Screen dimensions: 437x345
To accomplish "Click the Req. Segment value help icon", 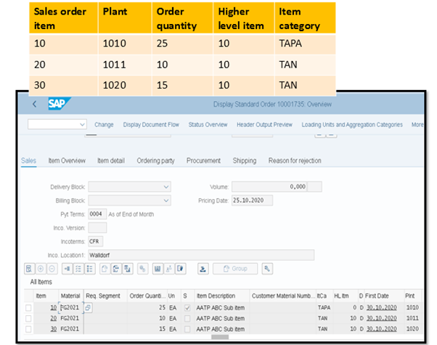I will click(89, 308).
